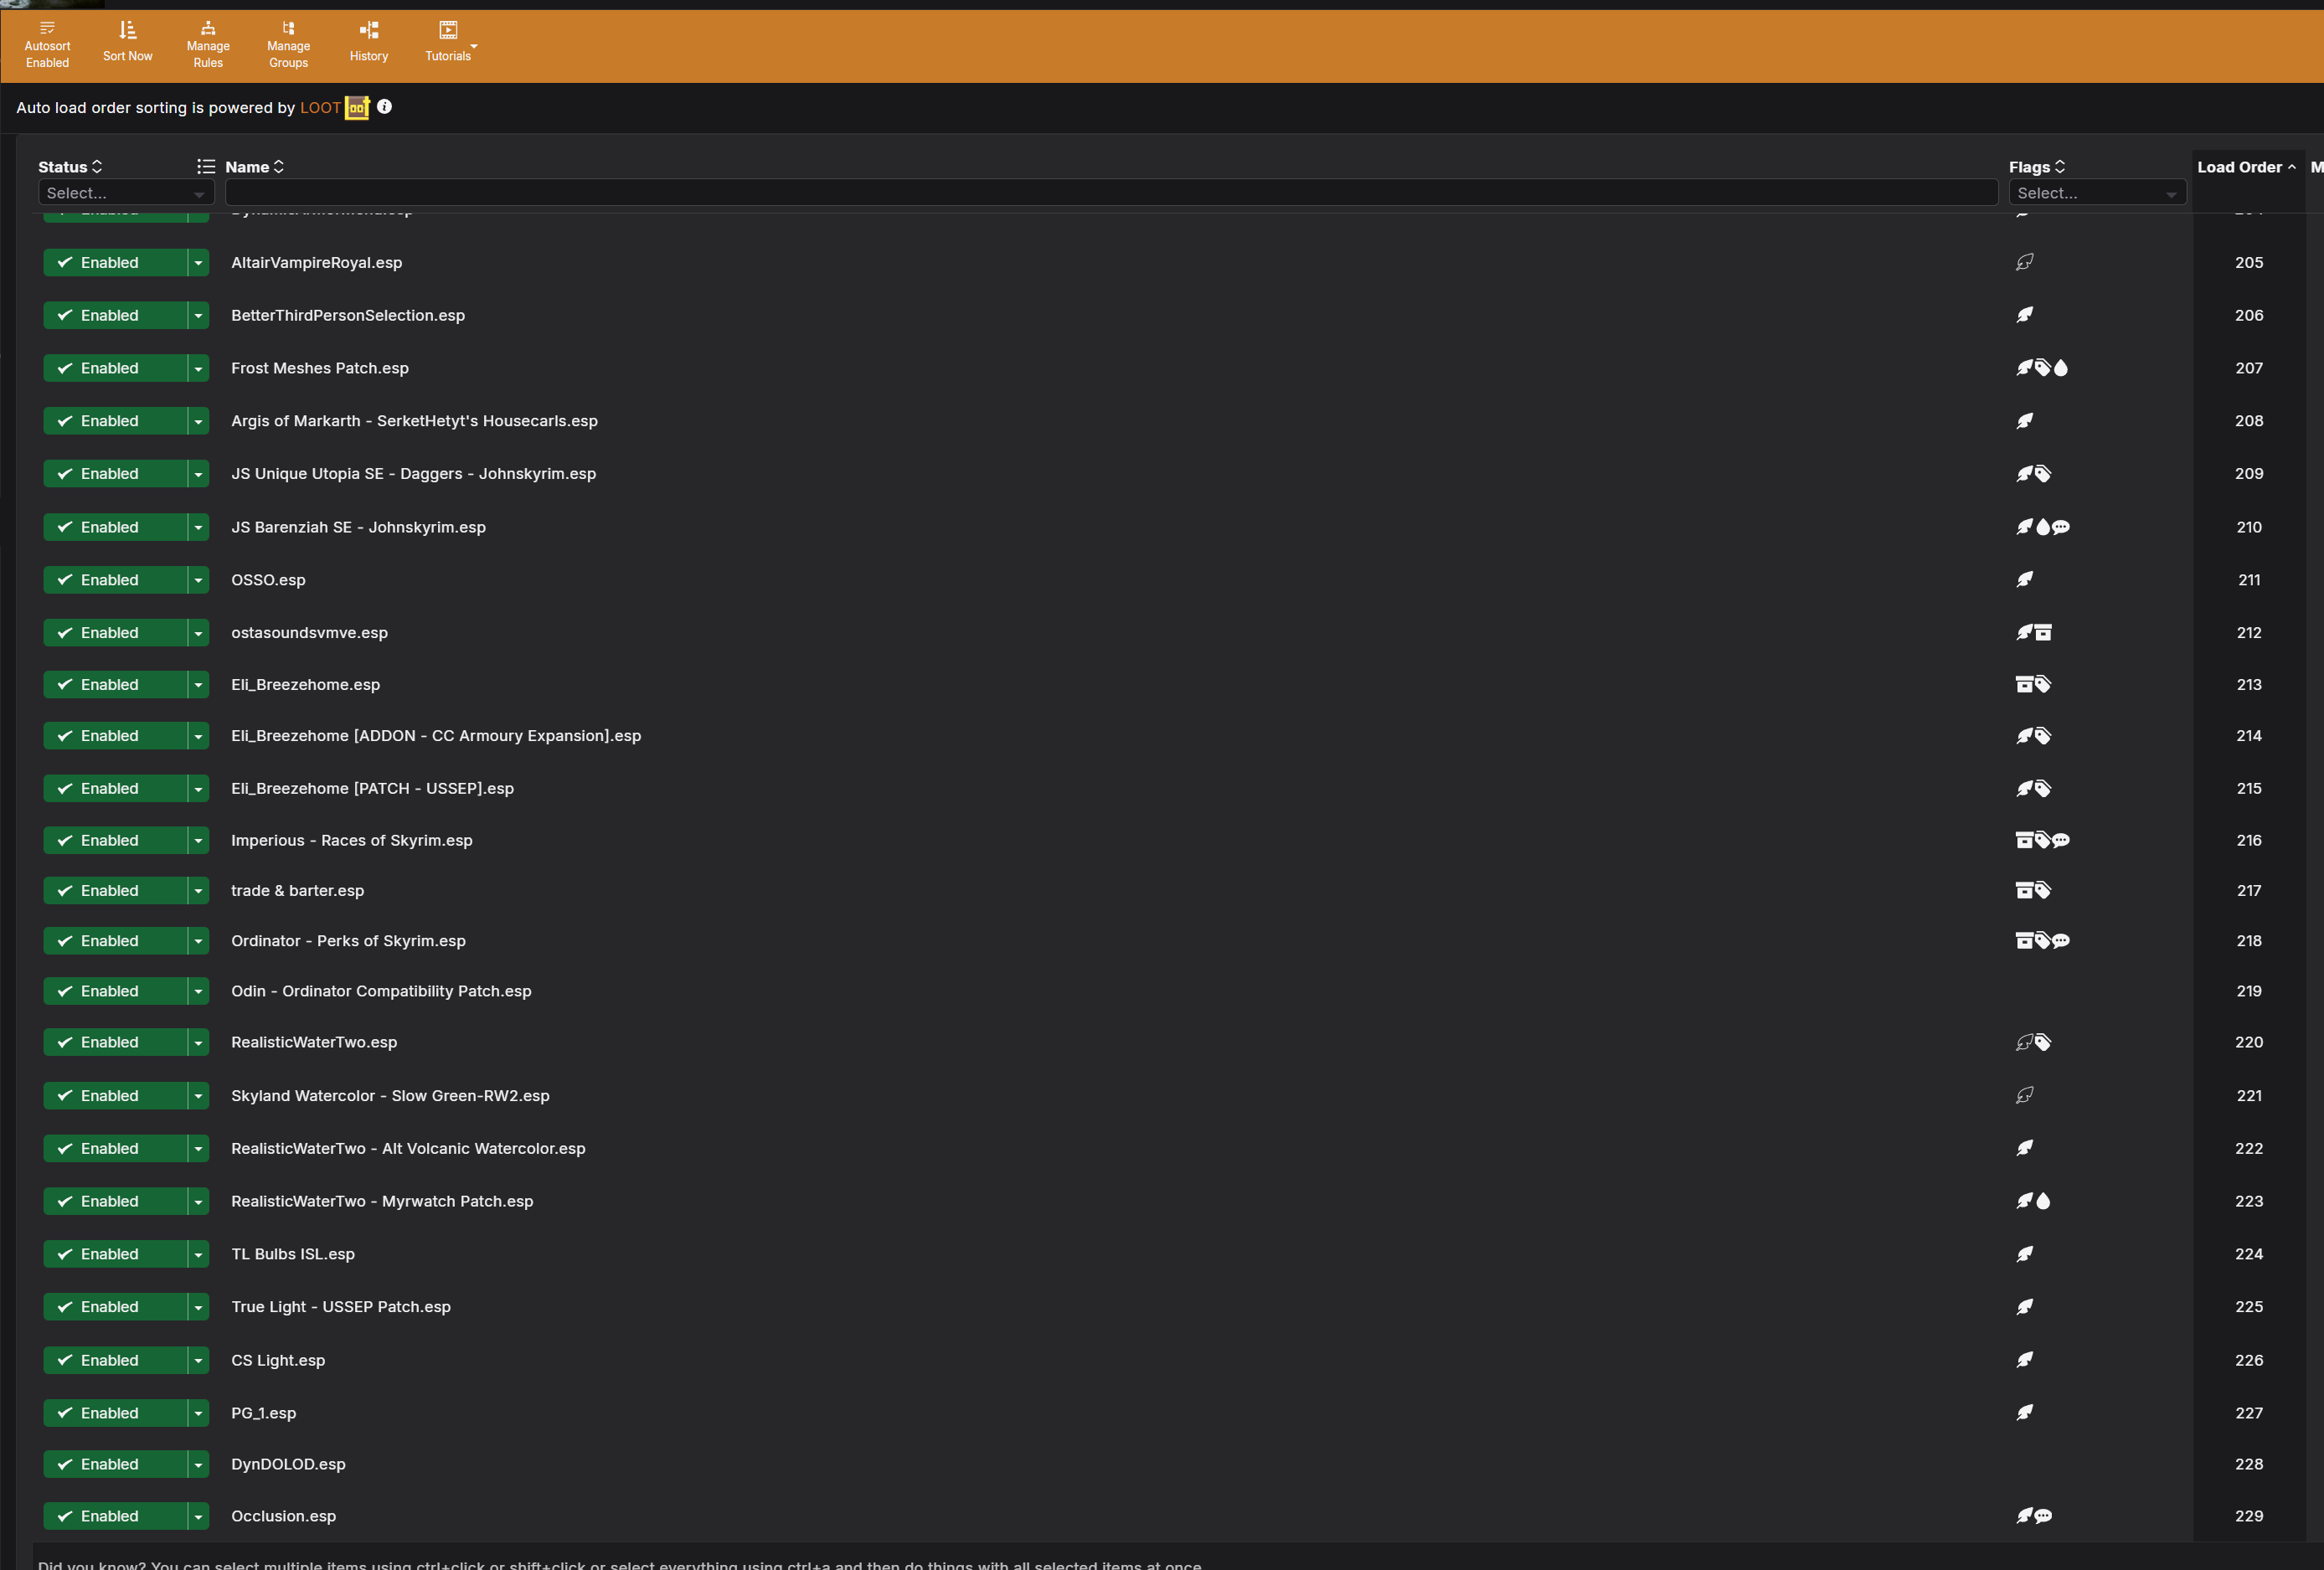The image size is (2324, 1570).
Task: Open Manage Groups from the toolbar
Action: pyautogui.click(x=288, y=44)
